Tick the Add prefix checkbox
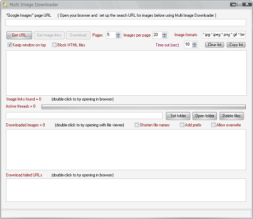 coord(182,125)
